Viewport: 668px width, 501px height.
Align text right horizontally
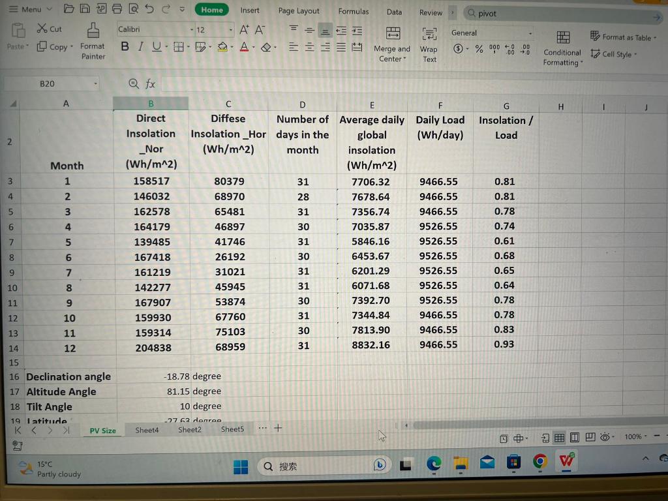point(325,47)
